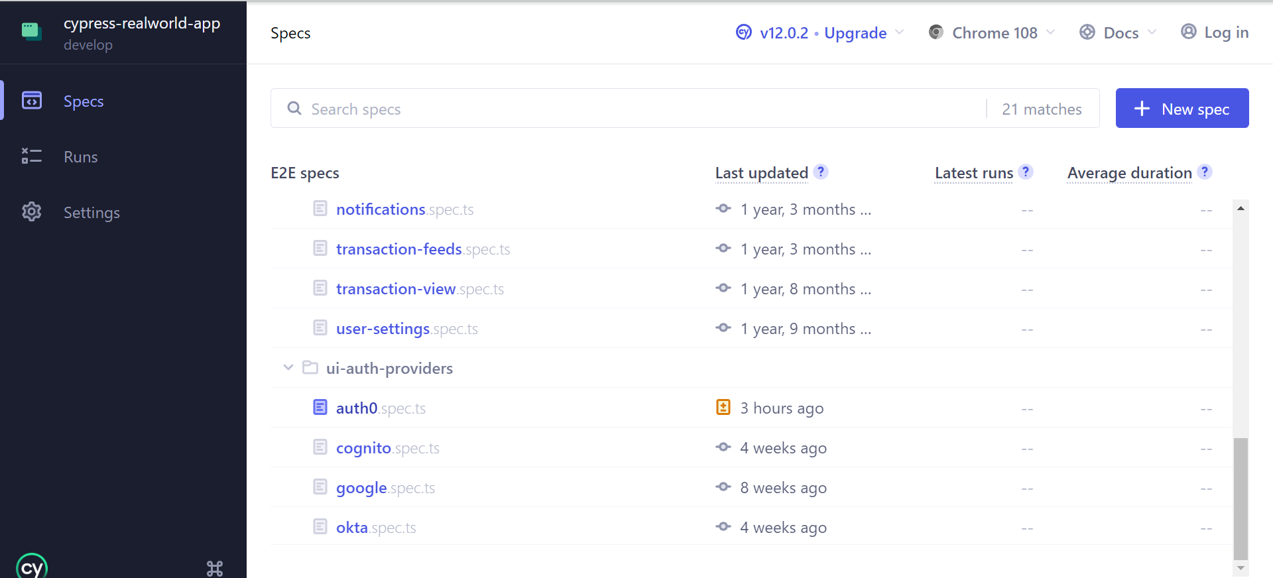Click Log in at top right
Image resolution: width=1273 pixels, height=578 pixels.
(x=1215, y=32)
